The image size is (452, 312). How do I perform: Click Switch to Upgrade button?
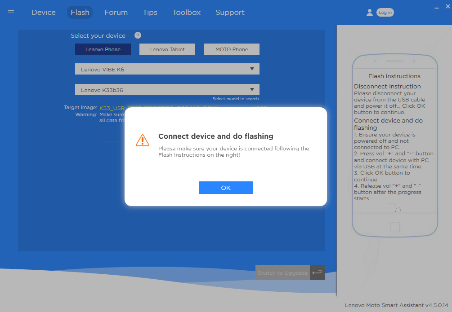coord(282,272)
